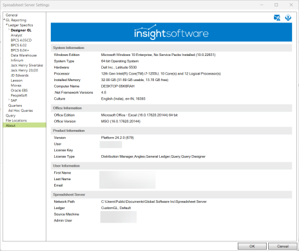Choose Jack Henry Silverlake ledger

click(x=27, y=65)
